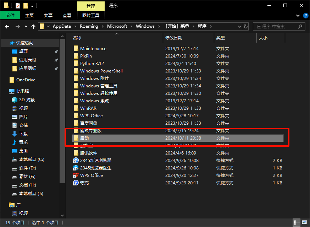The width and height of the screenshot is (310, 227).
Task: Click the Maintenance folder icon
Action: [76, 48]
